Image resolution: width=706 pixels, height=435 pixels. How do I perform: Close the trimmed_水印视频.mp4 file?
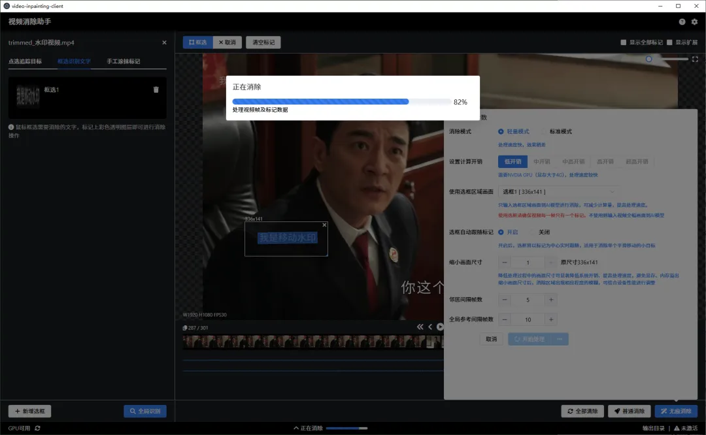pos(164,42)
